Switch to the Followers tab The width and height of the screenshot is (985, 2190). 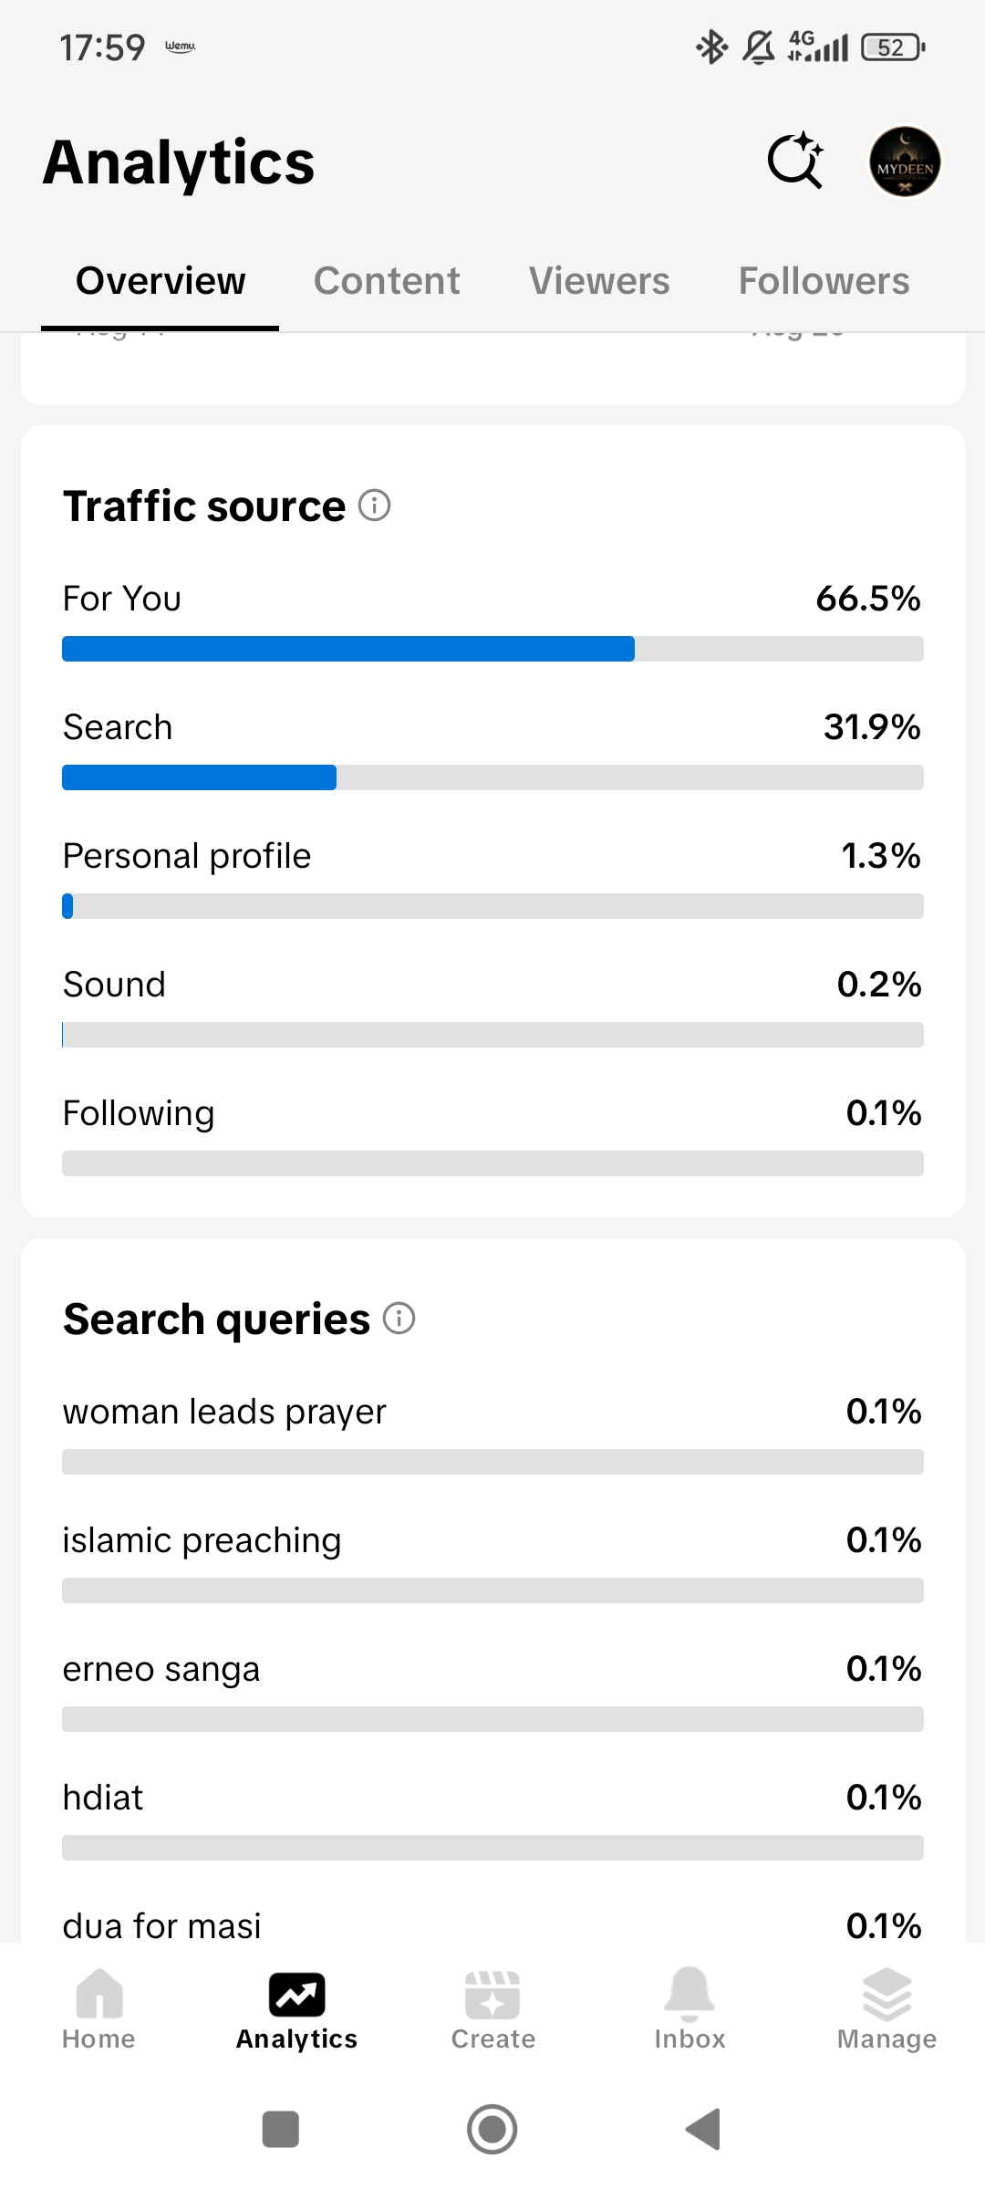tap(824, 281)
